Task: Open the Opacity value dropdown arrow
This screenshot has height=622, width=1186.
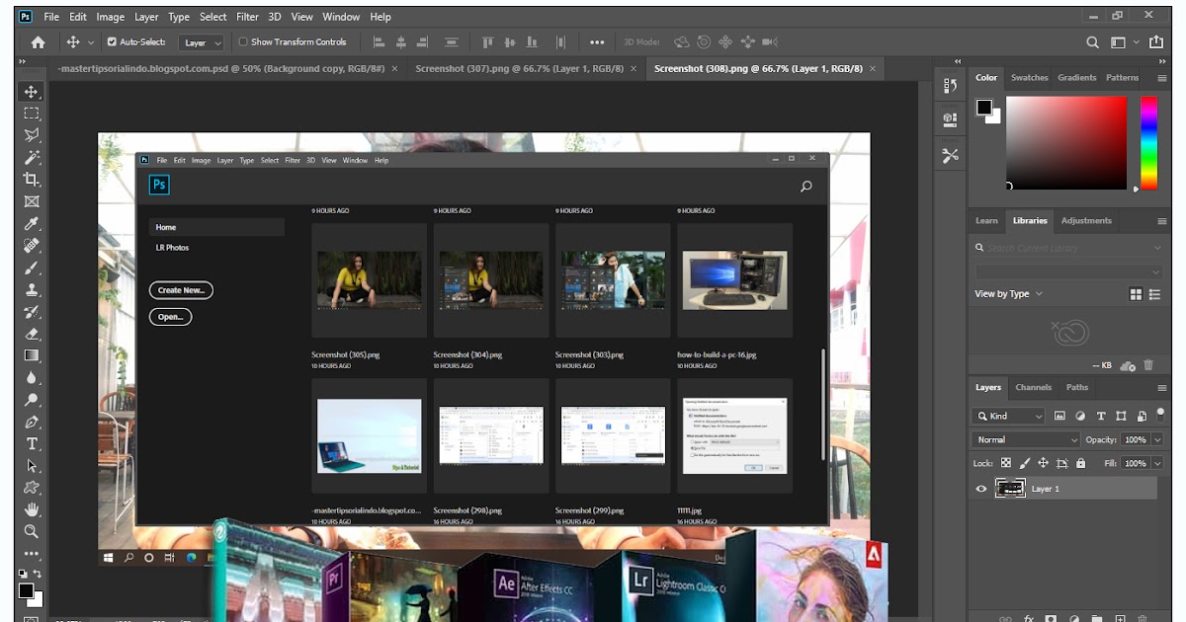Action: click(x=1157, y=439)
